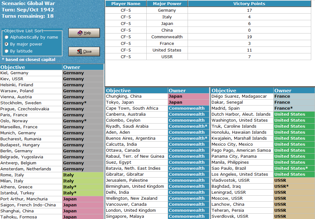Screen dimensions: 315x219
Task: Click the Major Power column header
Action: click(167, 3)
